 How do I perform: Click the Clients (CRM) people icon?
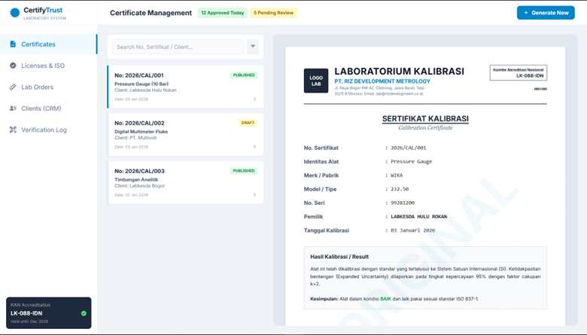click(x=13, y=108)
